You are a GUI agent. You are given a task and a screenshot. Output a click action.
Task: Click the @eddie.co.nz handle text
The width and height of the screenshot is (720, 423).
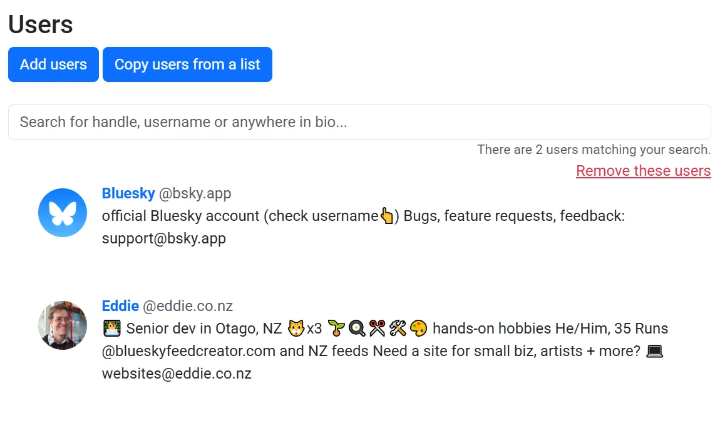188,306
